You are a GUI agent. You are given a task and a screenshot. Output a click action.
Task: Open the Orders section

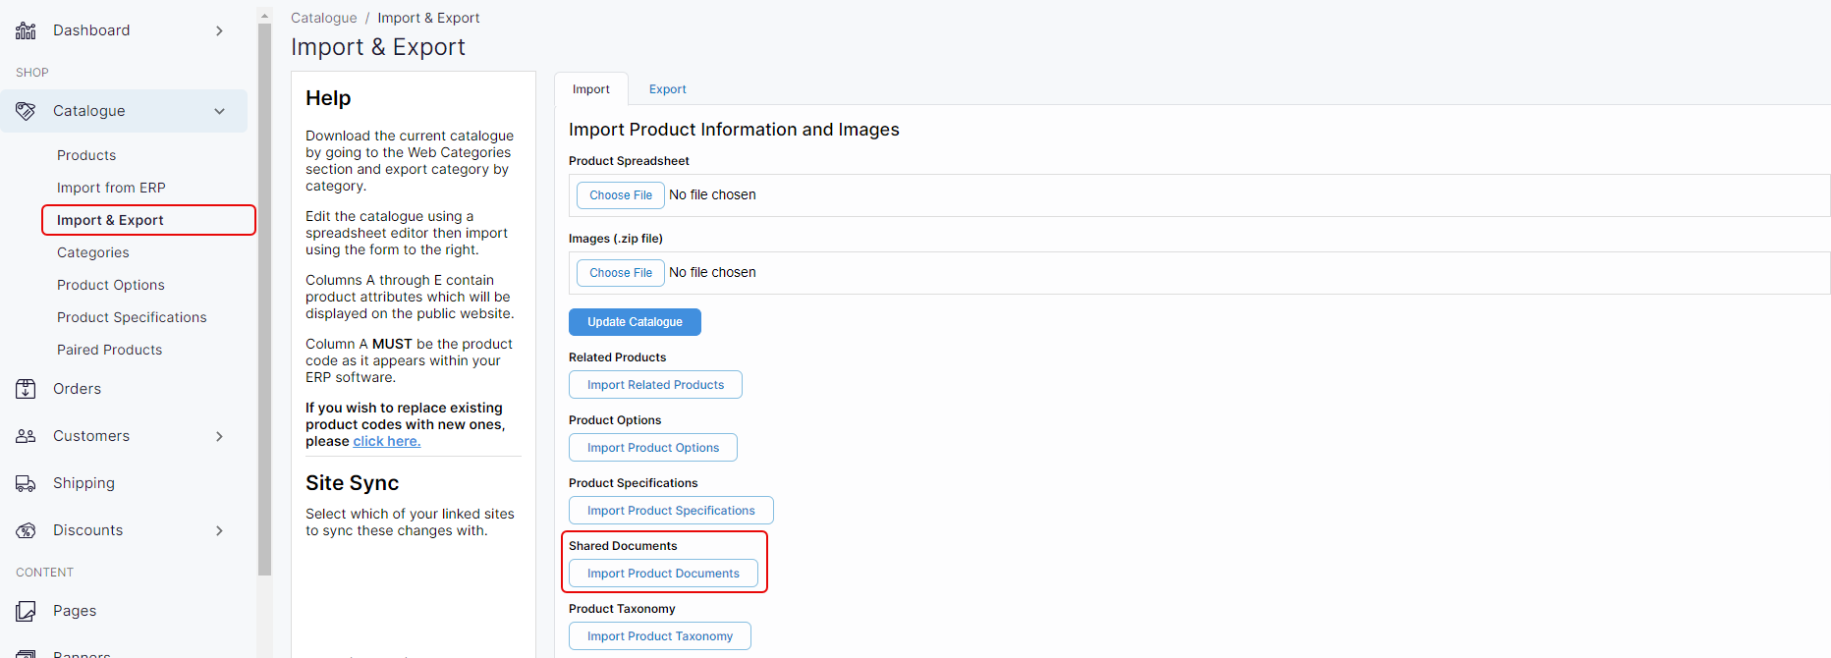77,389
